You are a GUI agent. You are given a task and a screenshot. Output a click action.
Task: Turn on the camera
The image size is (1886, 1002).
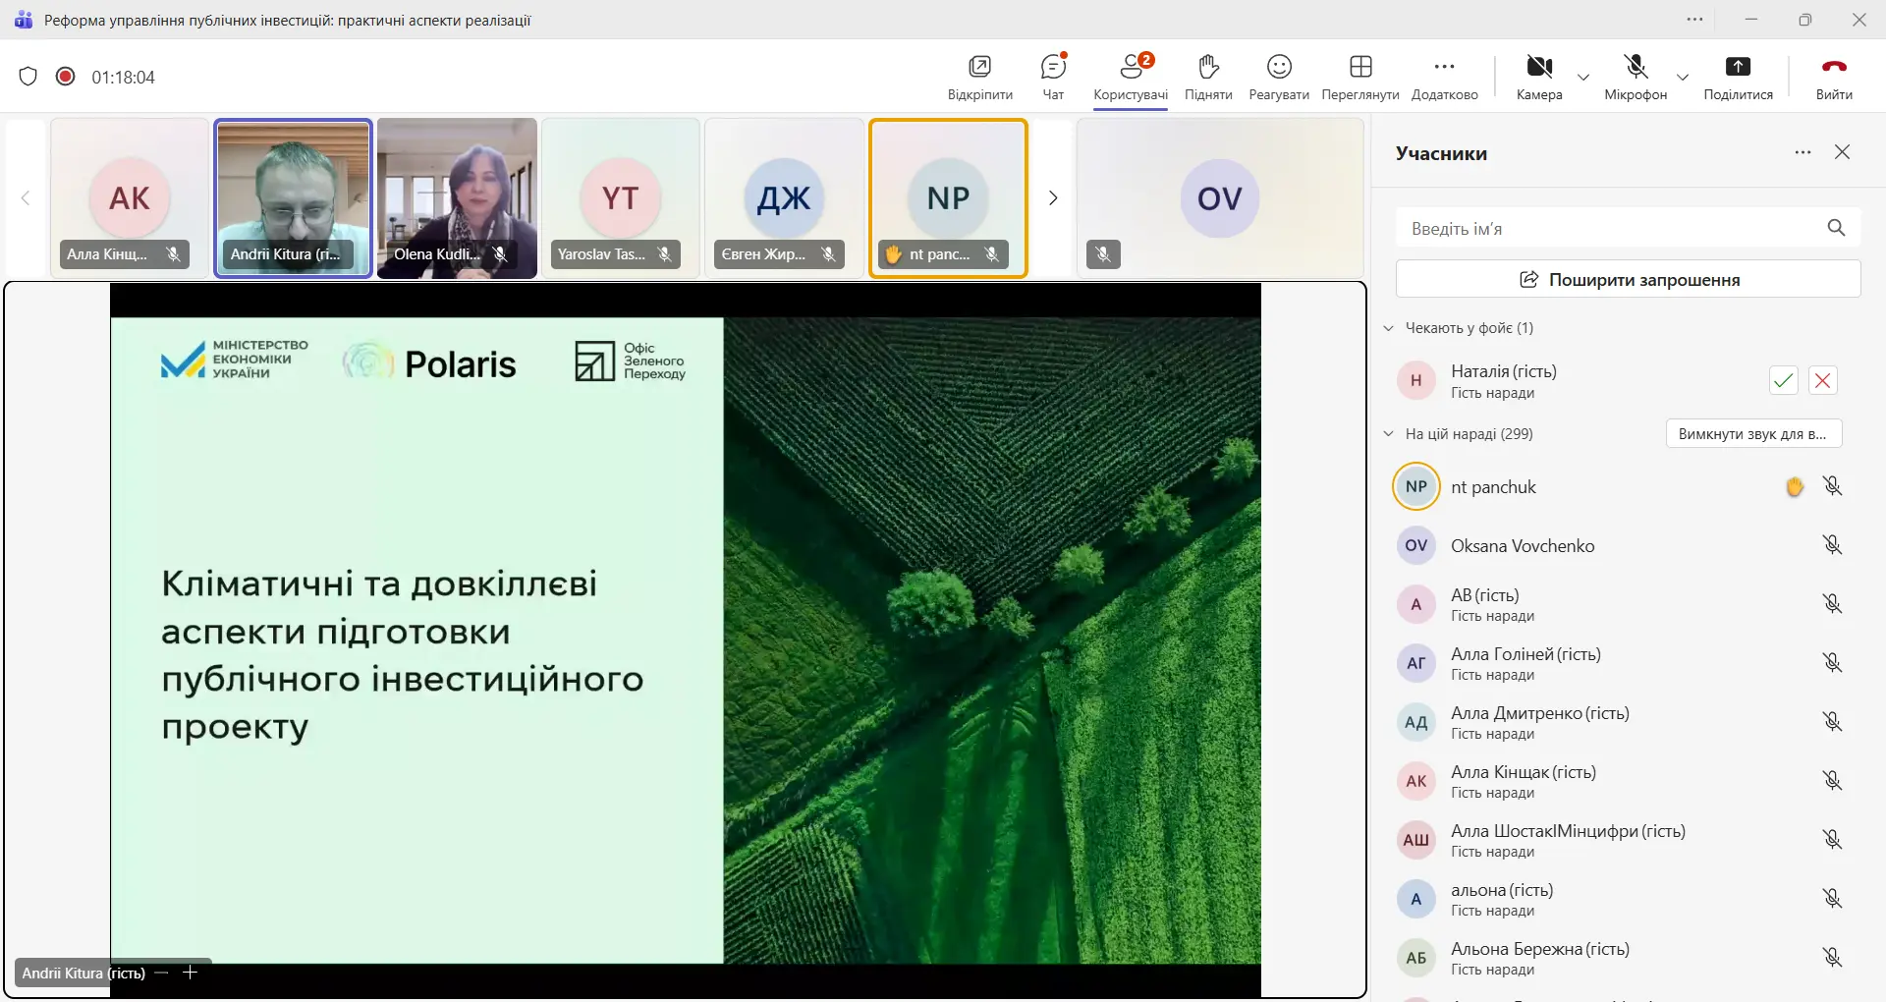(1538, 77)
